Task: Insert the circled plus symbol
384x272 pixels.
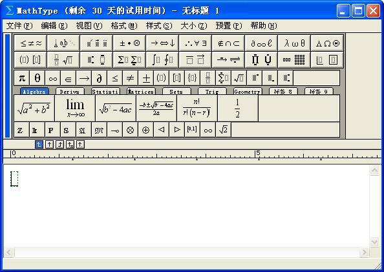Action: (145, 130)
